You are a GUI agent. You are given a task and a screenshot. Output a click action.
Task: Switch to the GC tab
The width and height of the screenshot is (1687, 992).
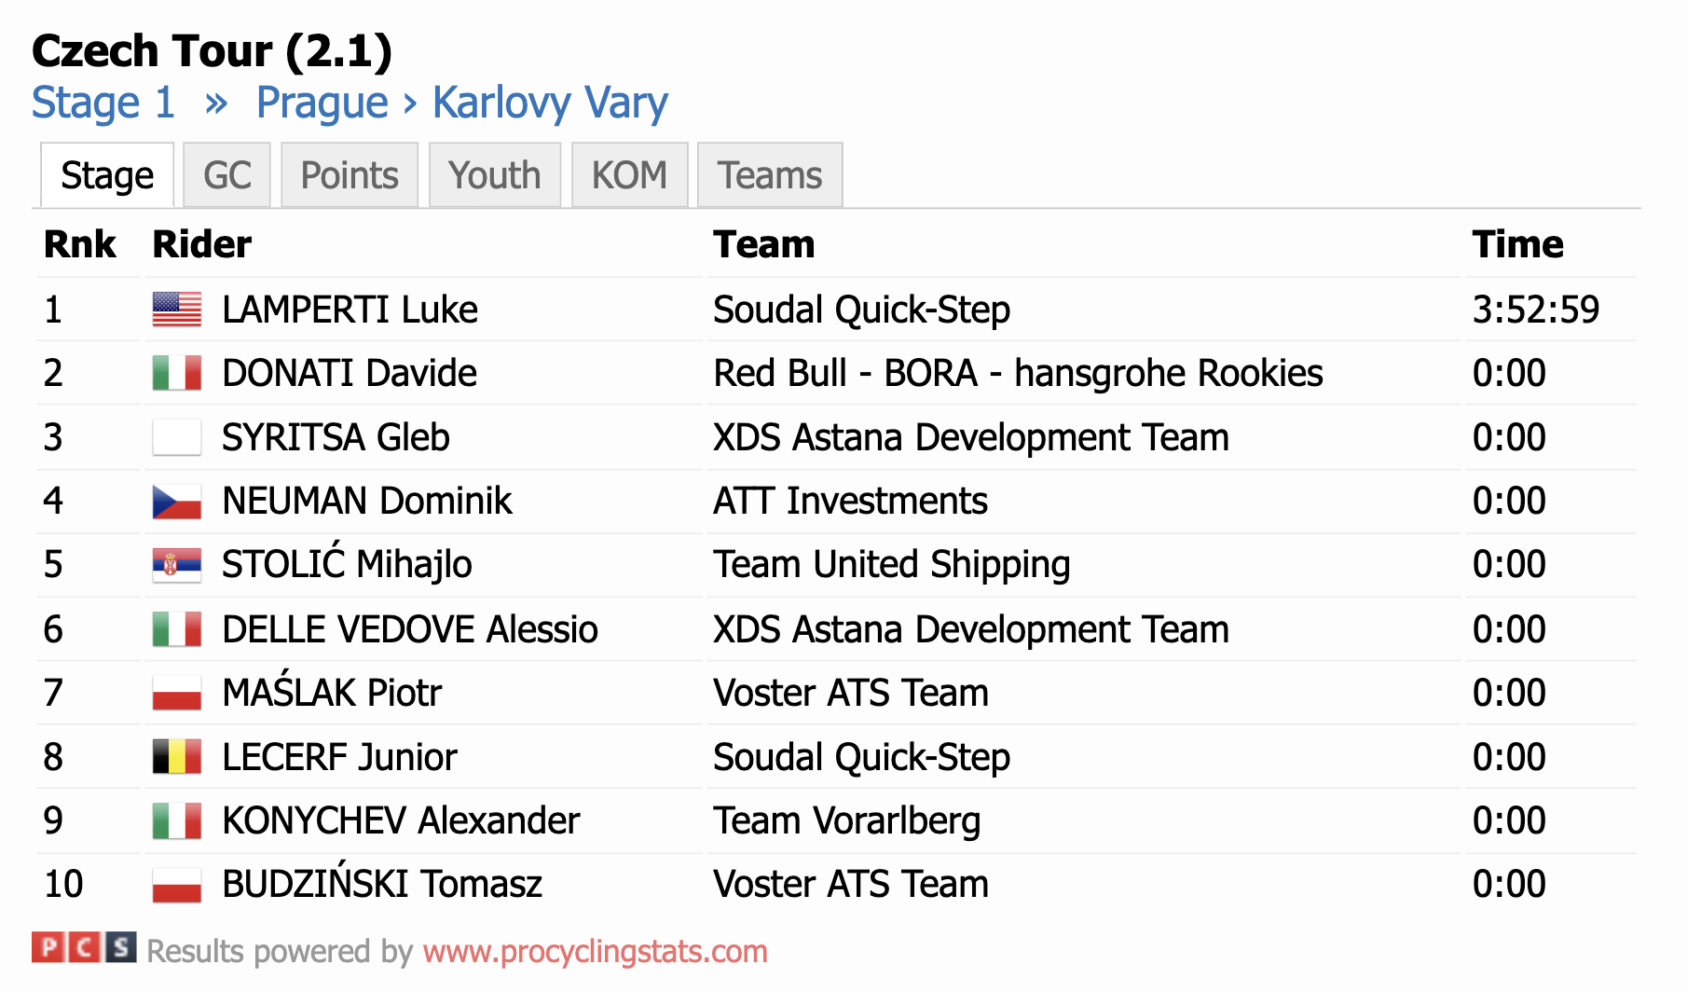pos(227,175)
